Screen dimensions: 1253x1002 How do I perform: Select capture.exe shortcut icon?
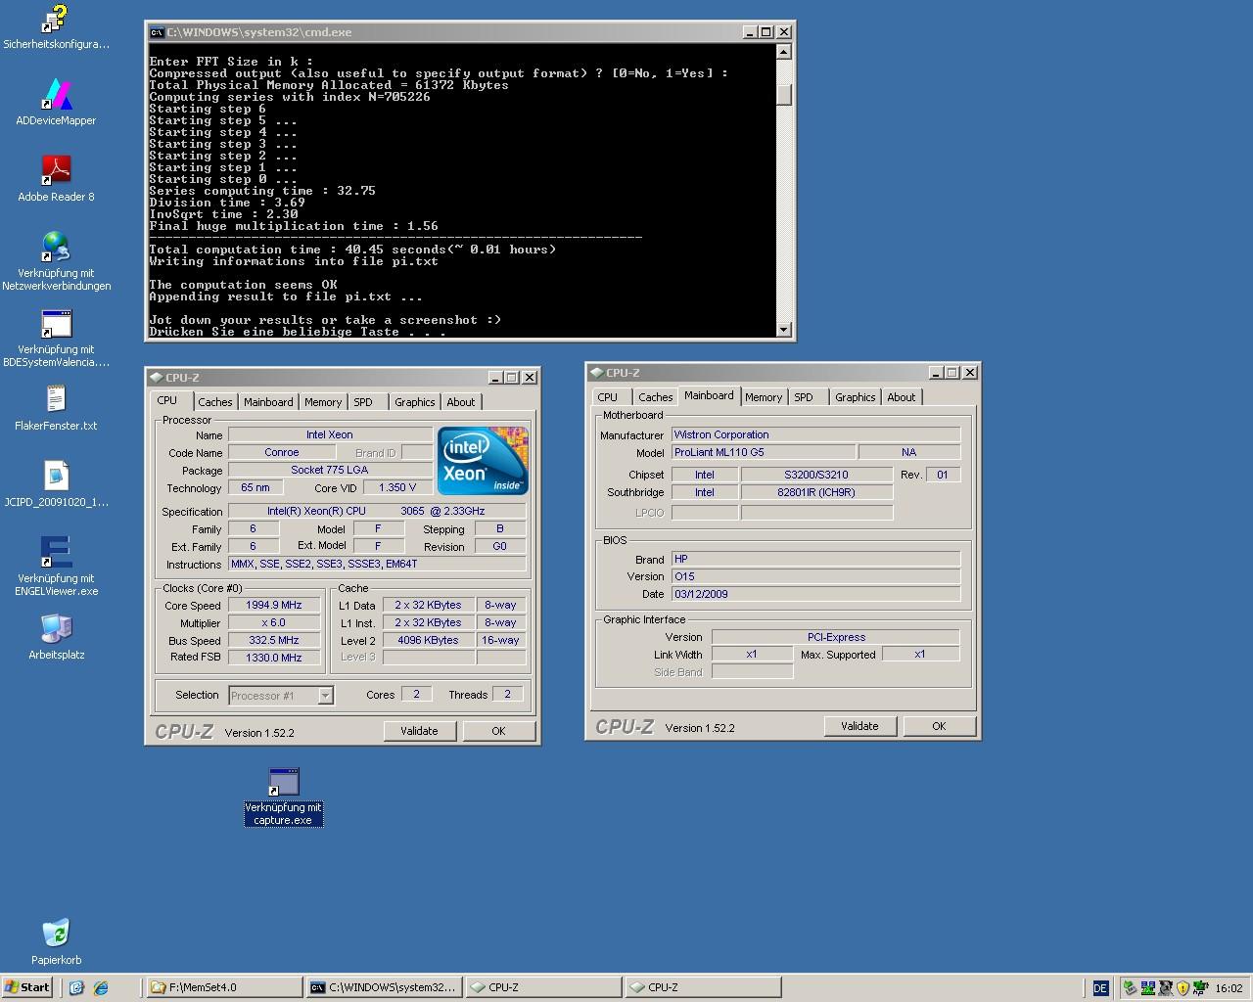point(283,782)
